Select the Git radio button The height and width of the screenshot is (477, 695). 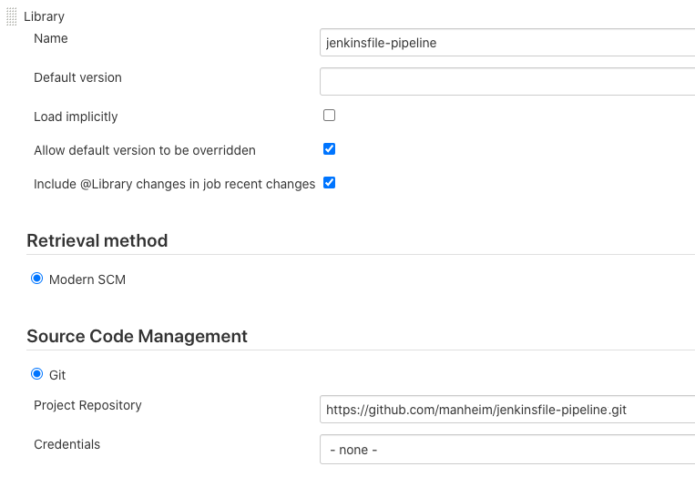(37, 373)
